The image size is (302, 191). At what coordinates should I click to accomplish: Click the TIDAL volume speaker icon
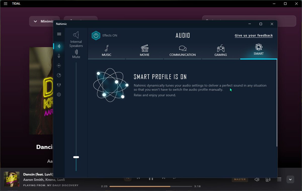point(257,179)
